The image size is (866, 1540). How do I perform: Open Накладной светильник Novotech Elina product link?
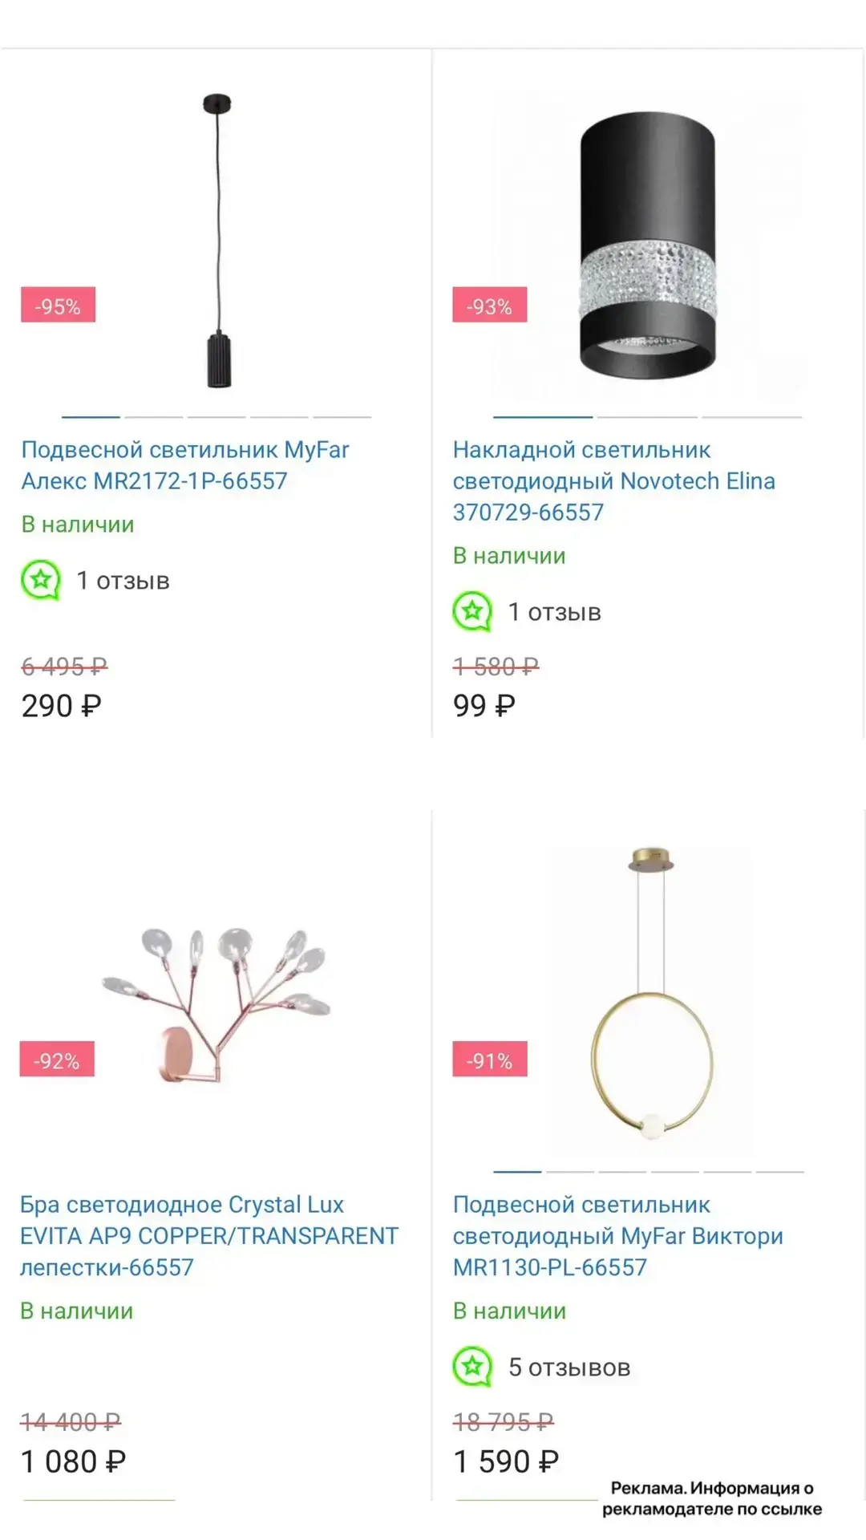coord(614,480)
